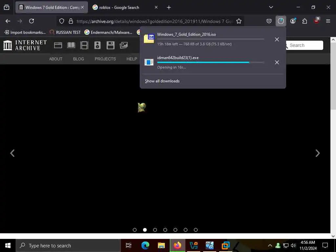The image size is (336, 252).
Task: Toggle the Downloads toolbar button
Action: click(281, 21)
